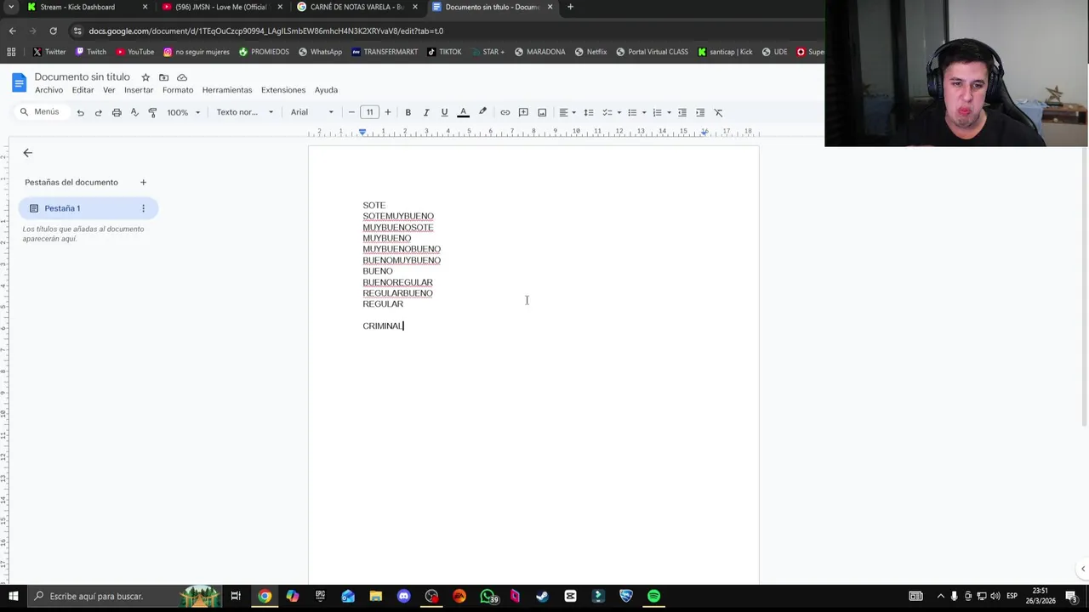
Task: Open the Extensiones menu
Action: [283, 90]
